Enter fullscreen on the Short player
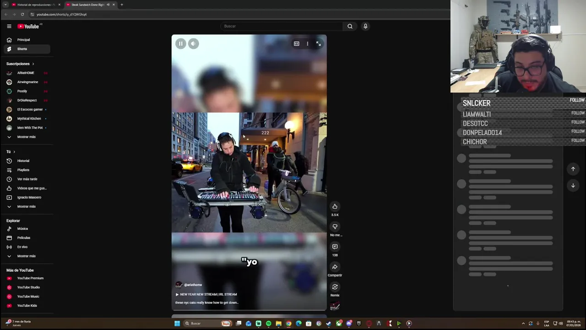 [x=319, y=44]
